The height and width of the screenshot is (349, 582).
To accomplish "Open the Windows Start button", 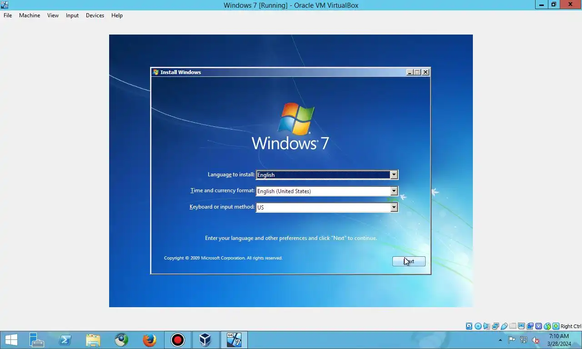I will click(x=11, y=340).
